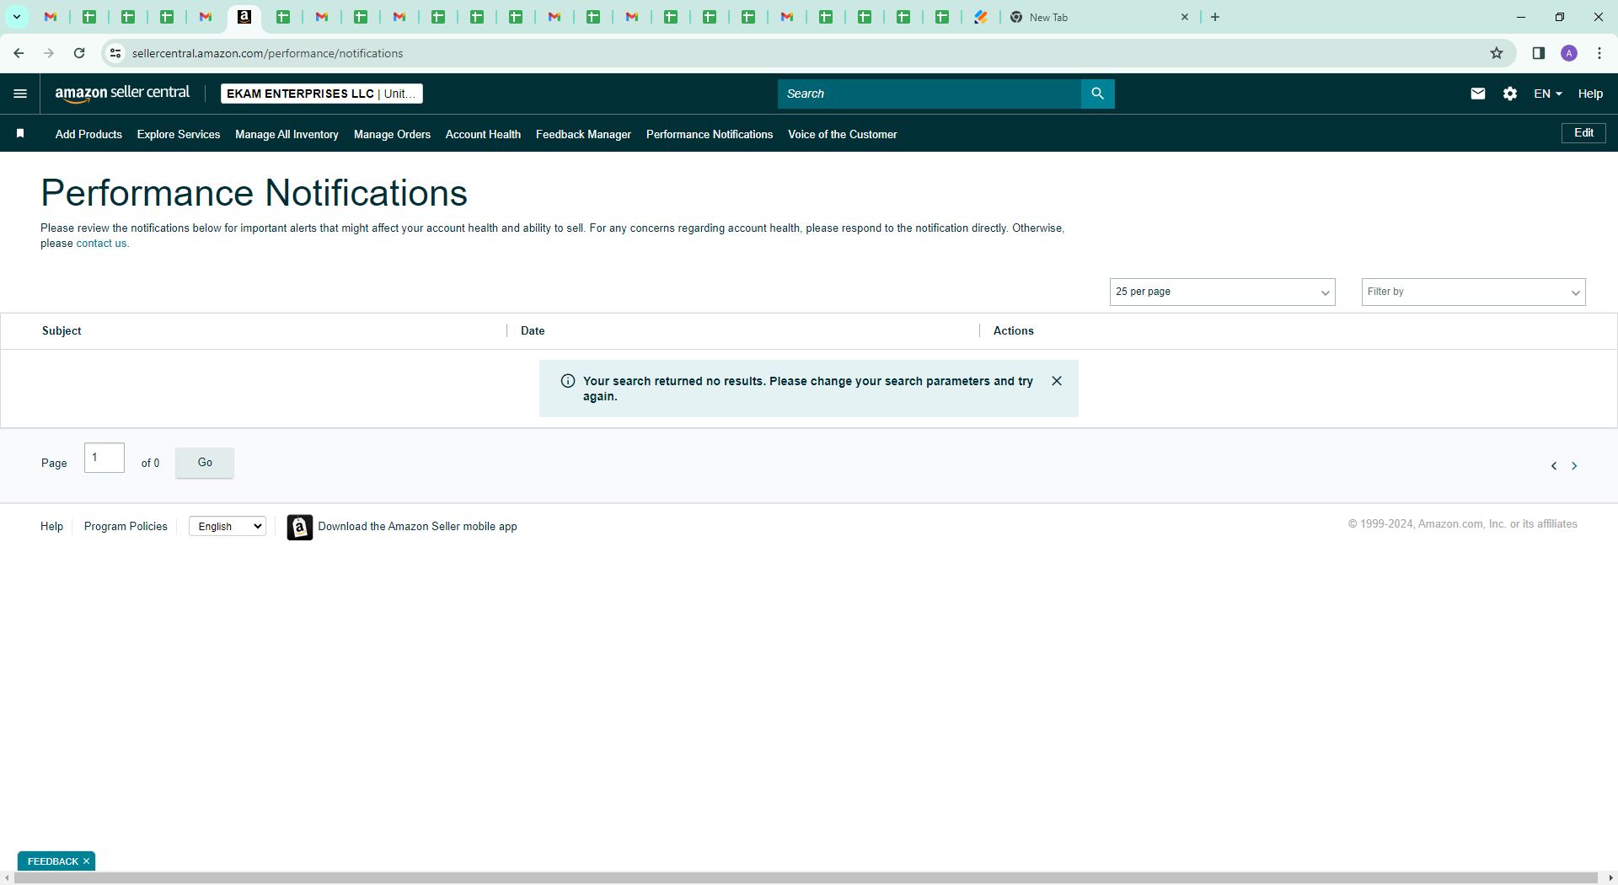1618x885 pixels.
Task: Click the page number input box
Action: 104,458
